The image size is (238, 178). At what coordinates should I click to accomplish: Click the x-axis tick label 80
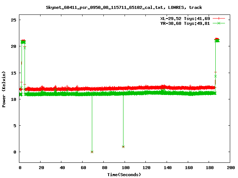point(104,168)
